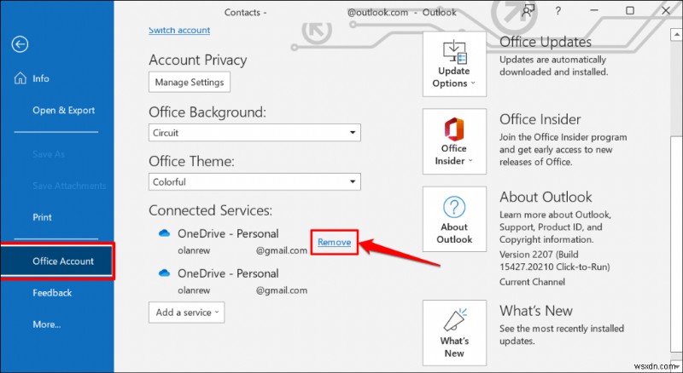The height and width of the screenshot is (373, 683).
Task: Click Remove next to the first OneDrive service
Action: (334, 242)
